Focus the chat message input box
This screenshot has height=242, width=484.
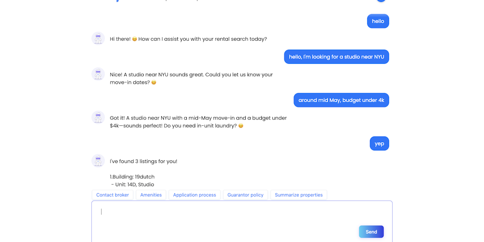(x=242, y=221)
